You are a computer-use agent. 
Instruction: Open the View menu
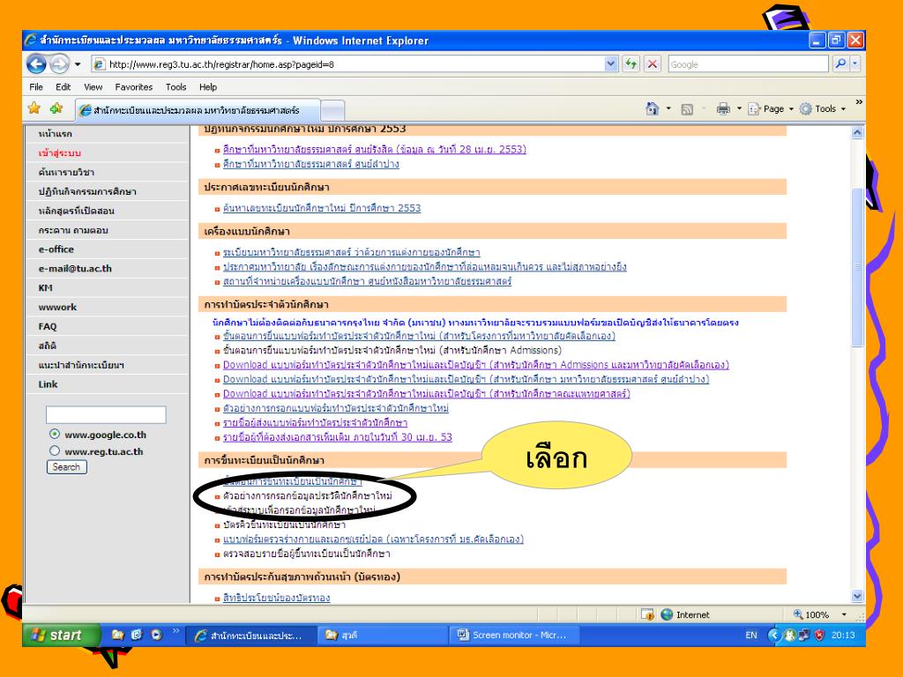pyautogui.click(x=93, y=87)
